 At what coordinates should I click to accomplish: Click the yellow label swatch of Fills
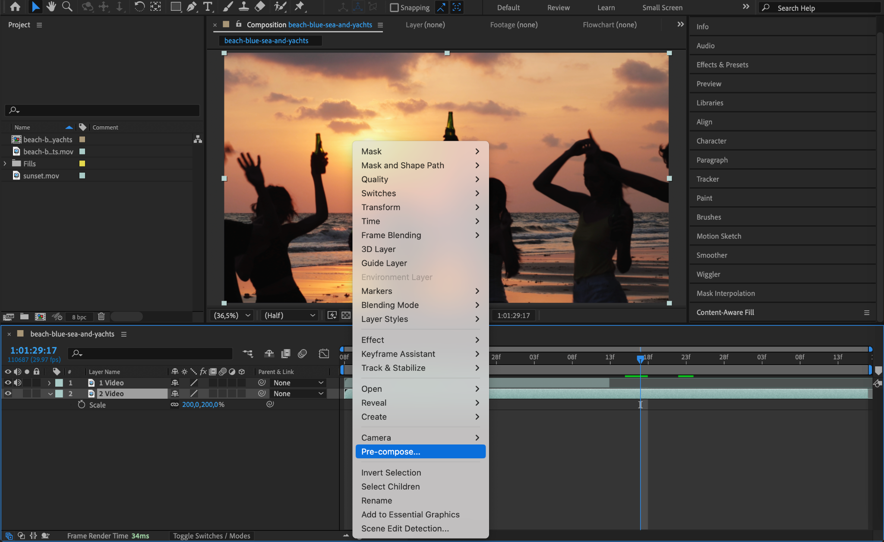coord(82,164)
